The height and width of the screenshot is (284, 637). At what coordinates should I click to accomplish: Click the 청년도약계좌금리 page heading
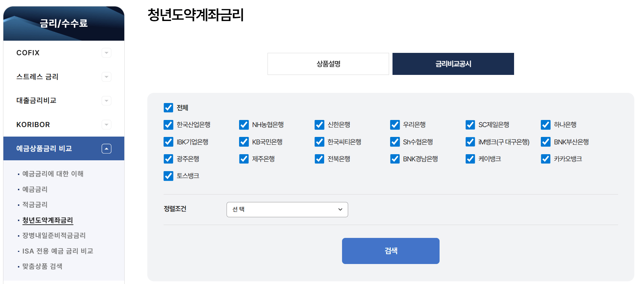pyautogui.click(x=196, y=15)
